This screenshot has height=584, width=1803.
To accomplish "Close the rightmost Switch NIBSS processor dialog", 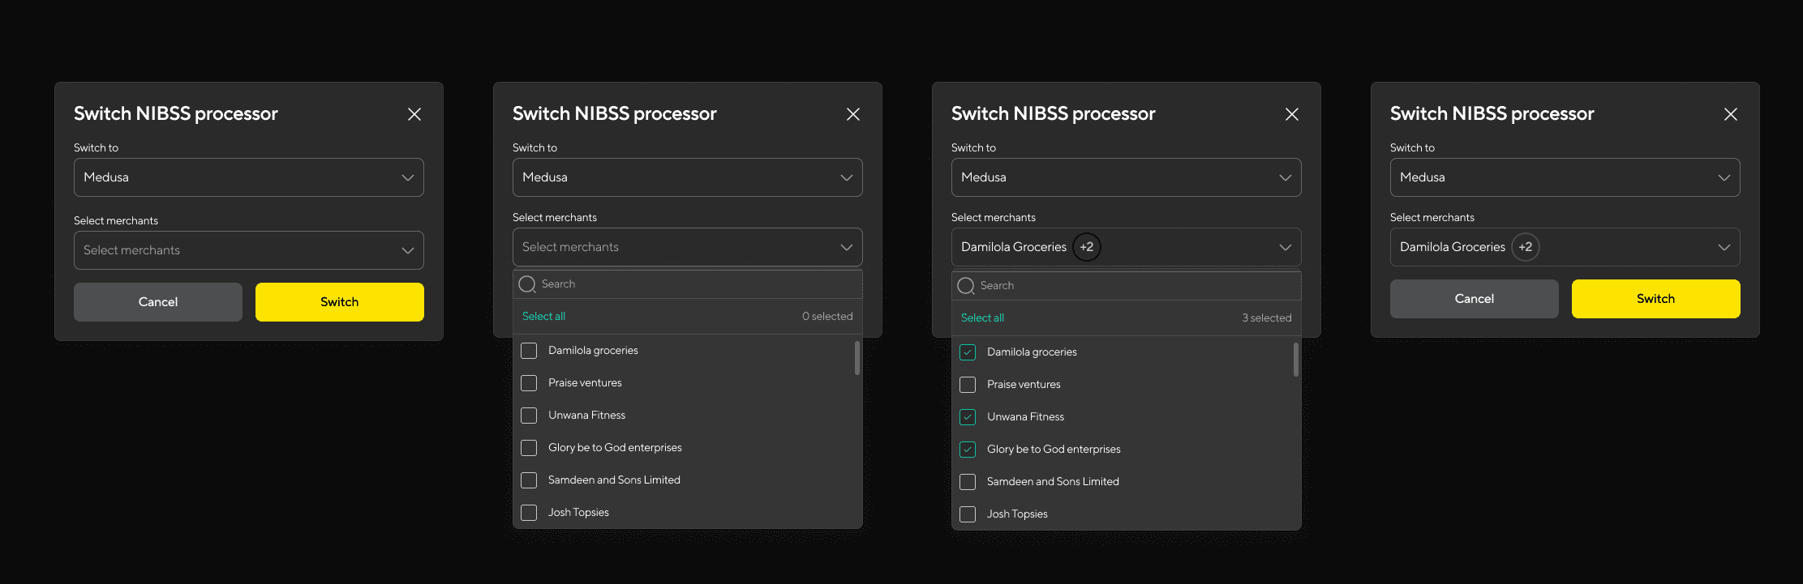I will pyautogui.click(x=1731, y=114).
